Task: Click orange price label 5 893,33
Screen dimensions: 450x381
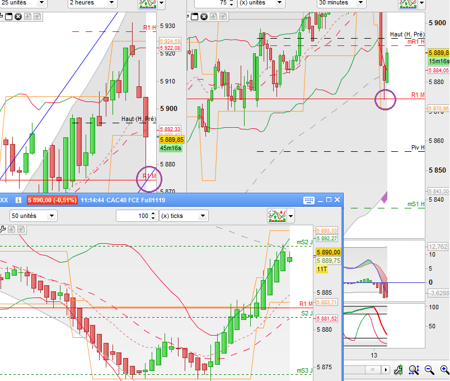Action: click(327, 230)
